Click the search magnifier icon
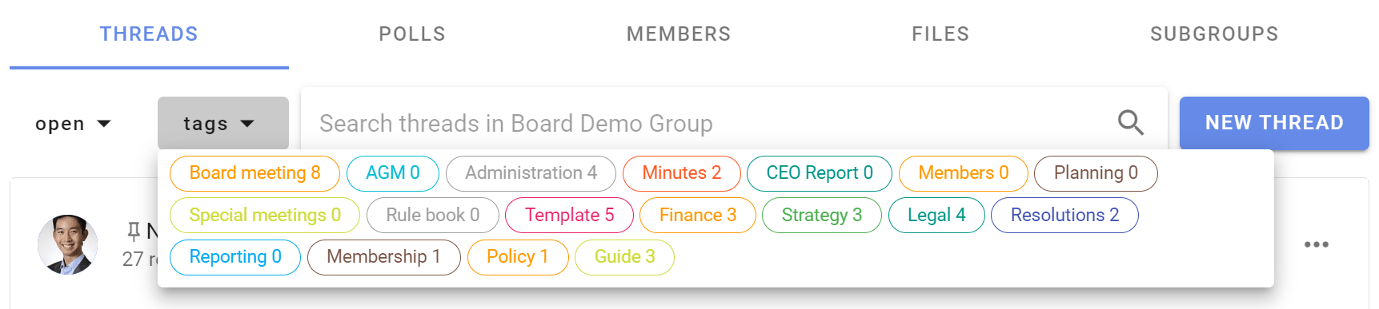The width and height of the screenshot is (1379, 309). [1130, 123]
